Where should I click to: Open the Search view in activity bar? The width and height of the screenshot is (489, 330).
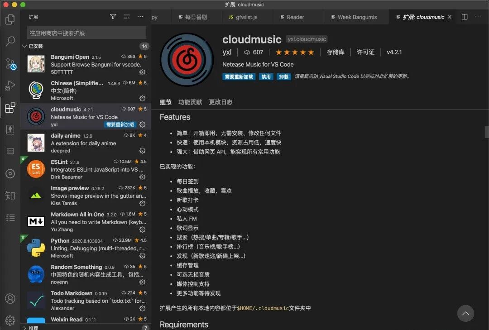point(10,41)
